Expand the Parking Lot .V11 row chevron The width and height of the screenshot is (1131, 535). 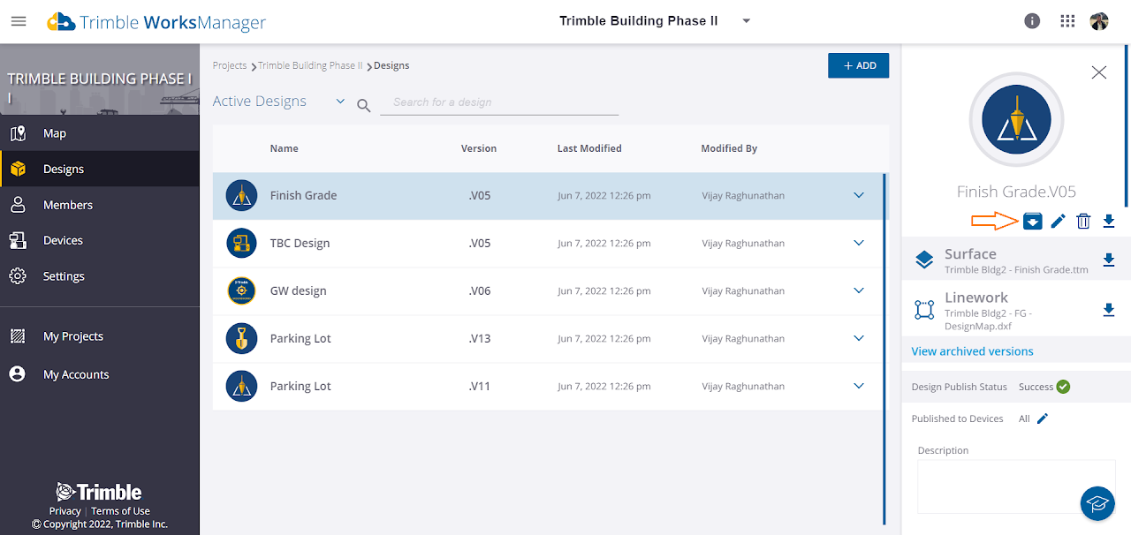point(859,386)
